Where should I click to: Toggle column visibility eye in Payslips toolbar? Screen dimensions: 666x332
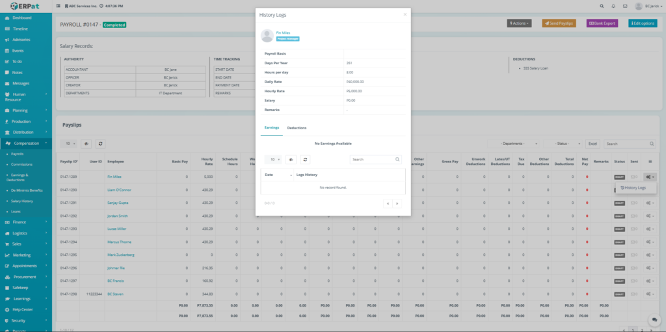[x=87, y=144]
